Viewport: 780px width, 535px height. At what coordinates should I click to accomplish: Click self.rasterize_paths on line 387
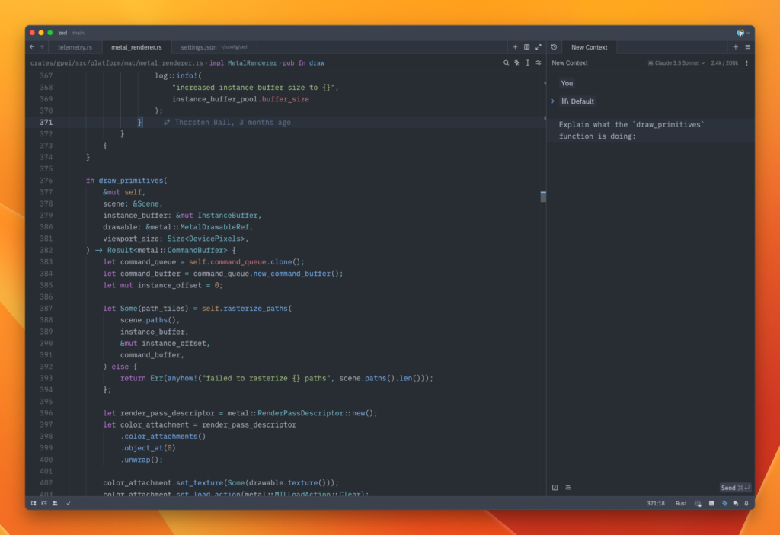pyautogui.click(x=245, y=309)
